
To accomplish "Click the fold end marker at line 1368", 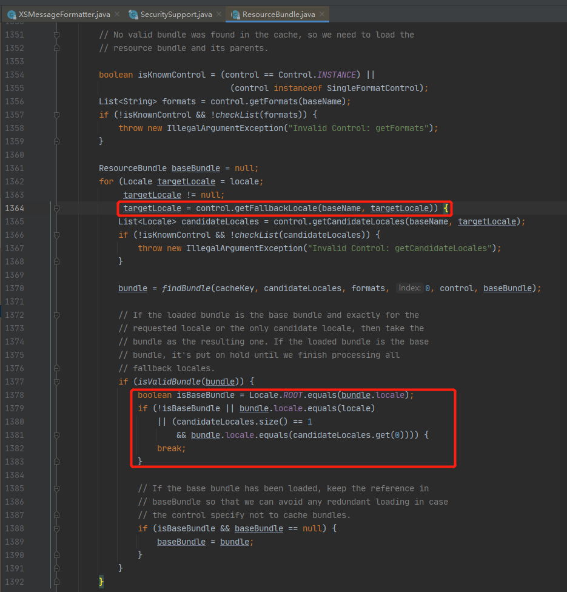I will click(x=56, y=261).
